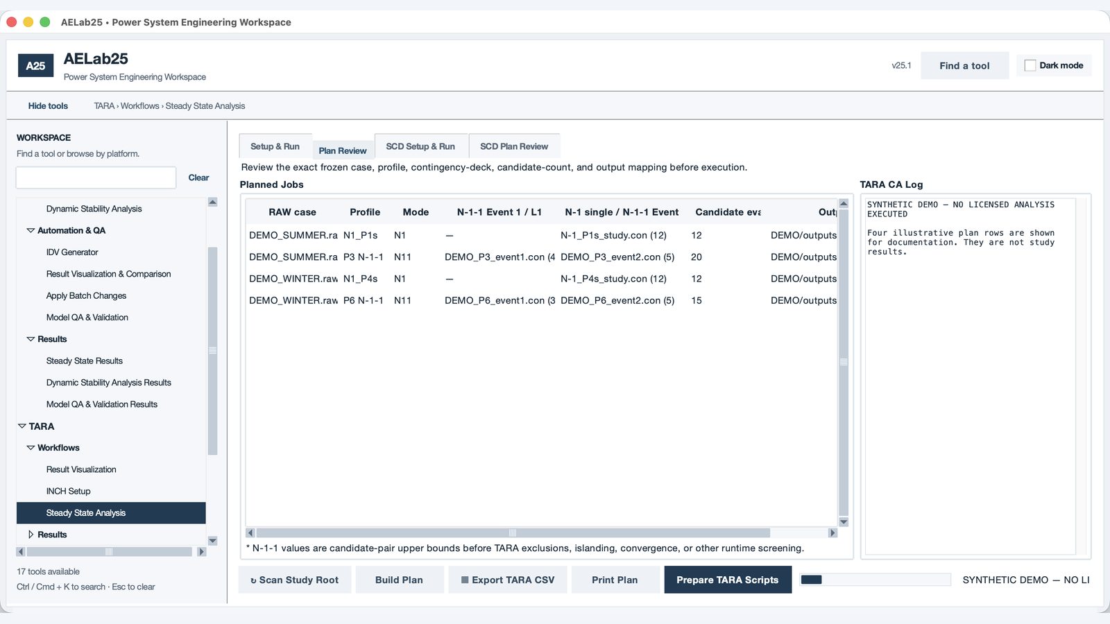Click N-1 single / N-1-1 Event header
1110x624 pixels.
pos(622,212)
